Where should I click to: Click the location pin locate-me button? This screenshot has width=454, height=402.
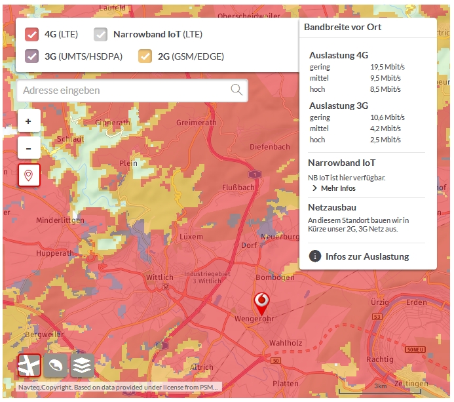tap(29, 175)
